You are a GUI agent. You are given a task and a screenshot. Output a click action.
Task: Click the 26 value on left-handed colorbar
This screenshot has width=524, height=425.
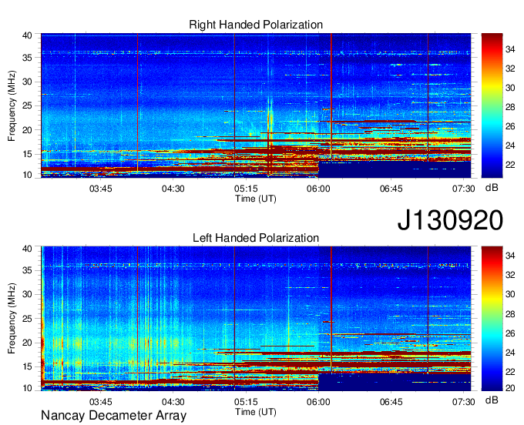[510, 333]
